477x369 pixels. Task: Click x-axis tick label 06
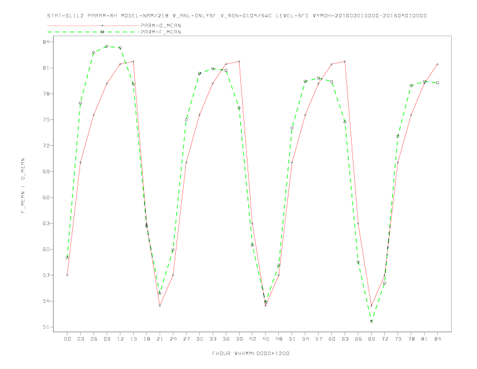pos(94,339)
